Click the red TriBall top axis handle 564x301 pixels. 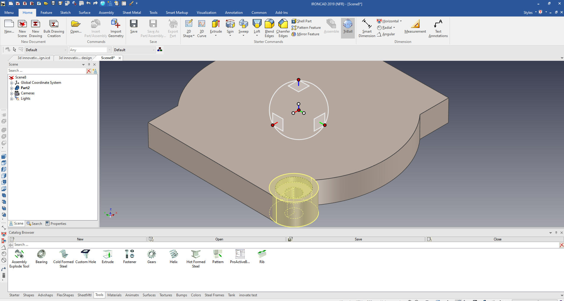coord(299,80)
